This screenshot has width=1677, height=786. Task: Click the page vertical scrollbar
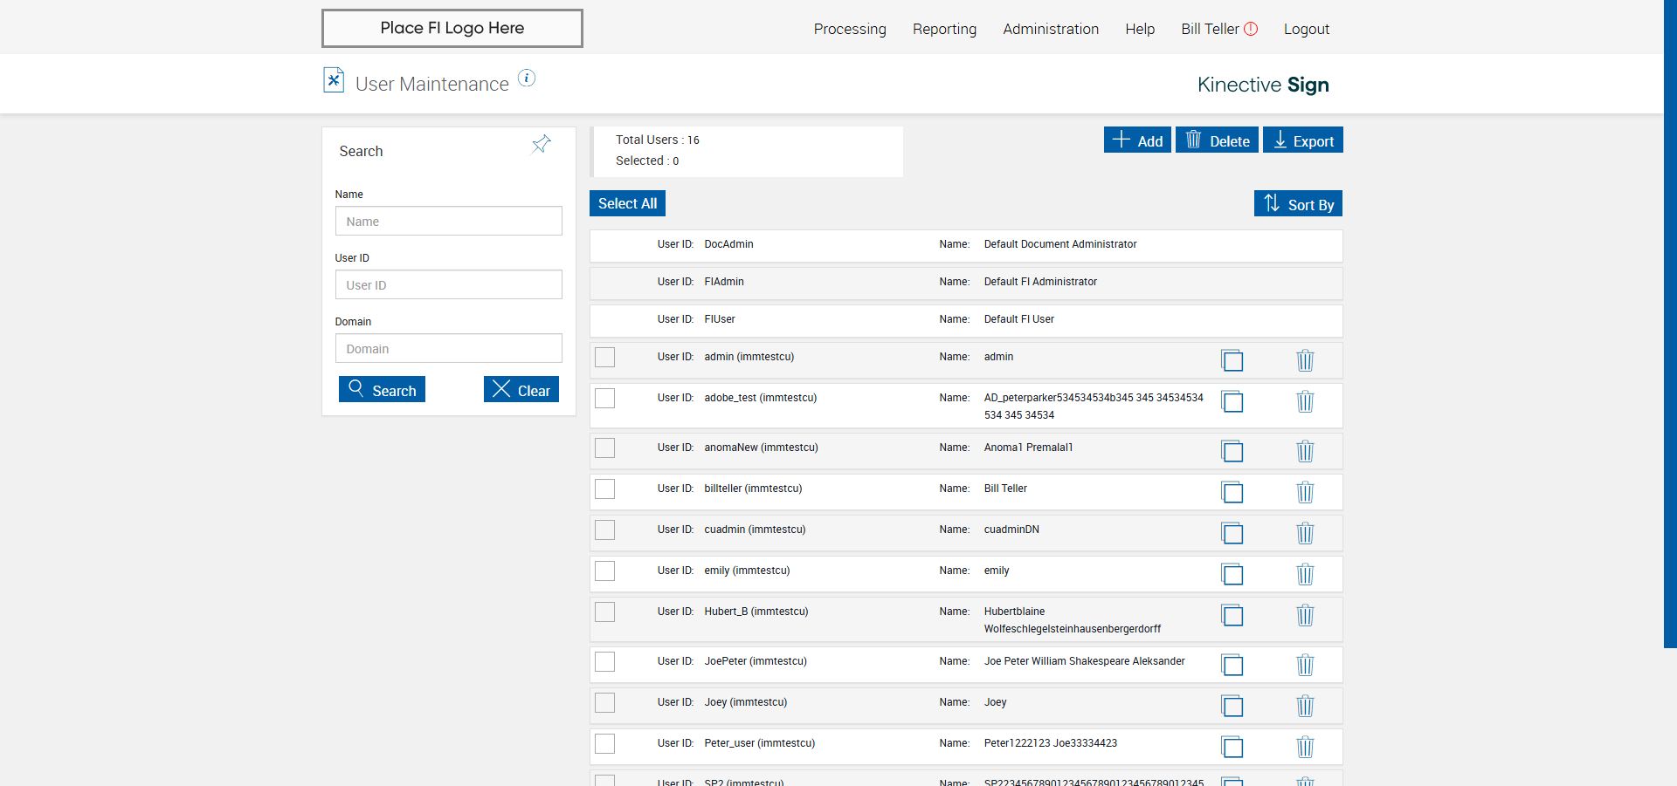click(1670, 323)
